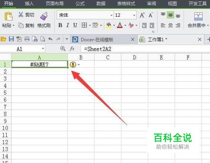This screenshot has width=210, height=163.
Task: Open the 开始 ribbon tab
Action: pos(8,4)
